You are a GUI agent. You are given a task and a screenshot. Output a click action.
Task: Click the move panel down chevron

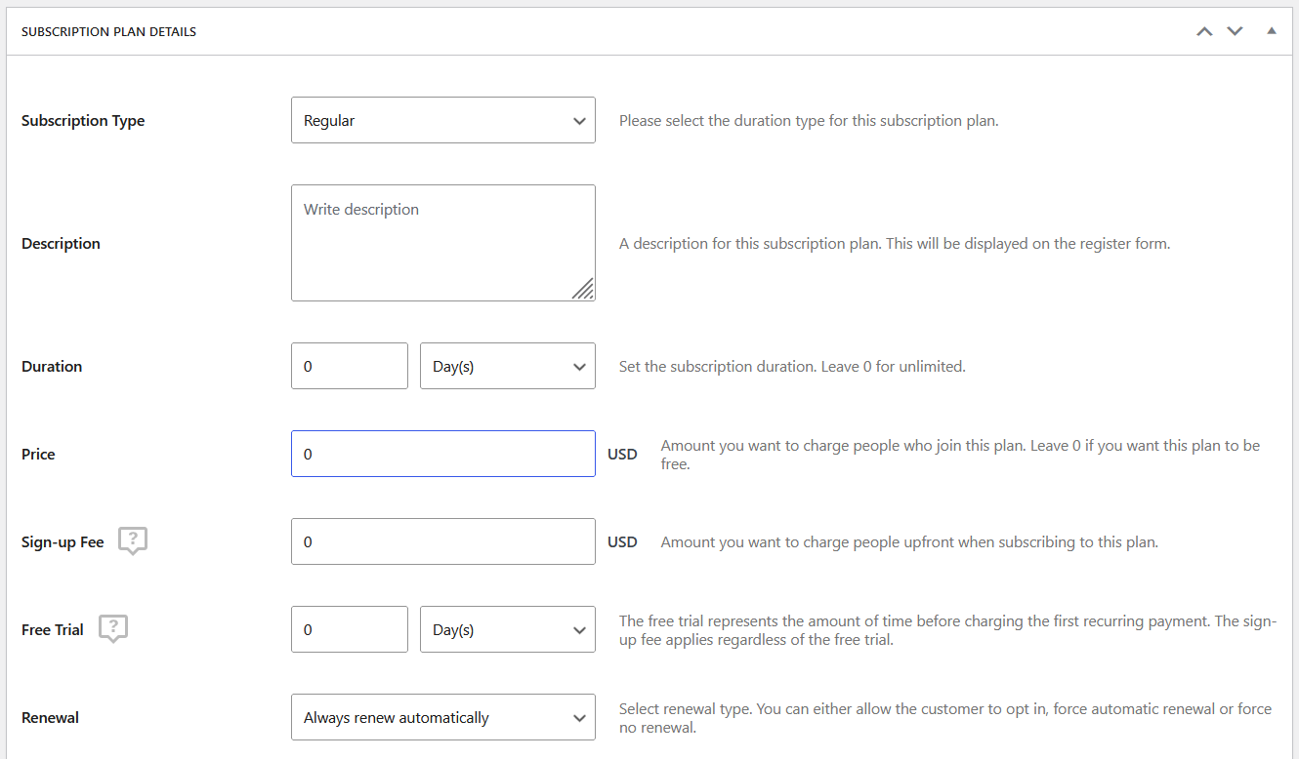(x=1235, y=30)
